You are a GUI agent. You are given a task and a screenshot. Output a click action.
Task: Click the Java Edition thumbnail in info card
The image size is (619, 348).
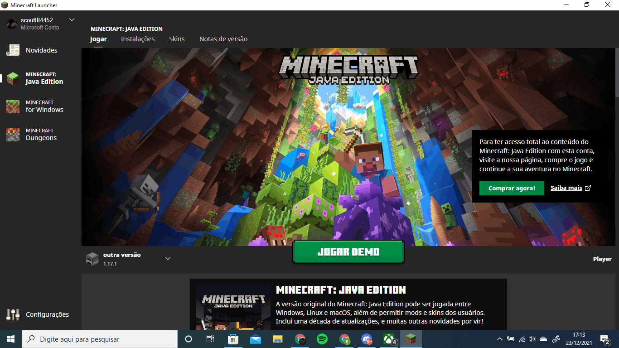233,307
